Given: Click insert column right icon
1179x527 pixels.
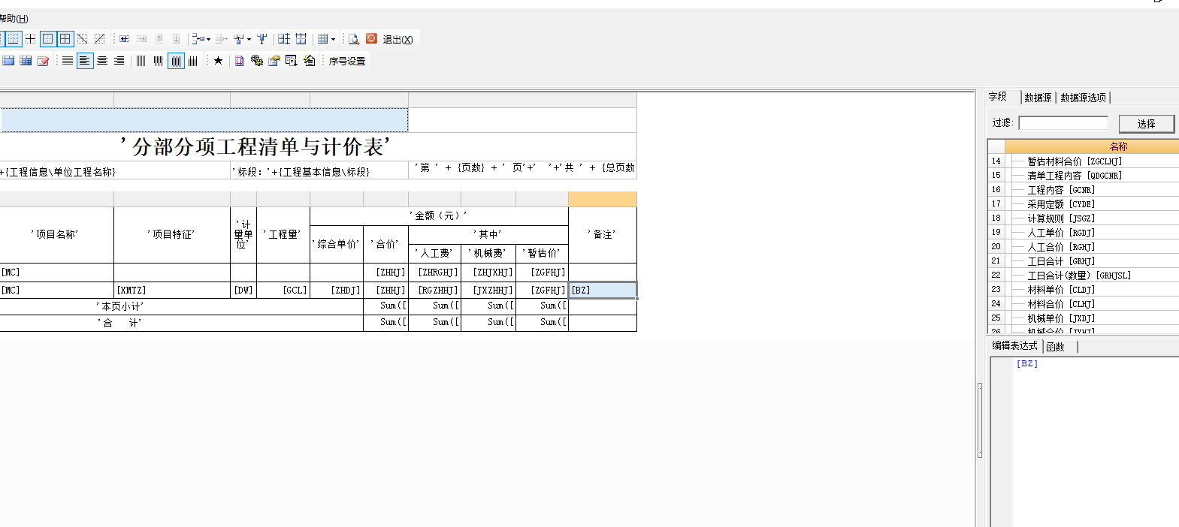Looking at the screenshot, I should click(x=142, y=39).
